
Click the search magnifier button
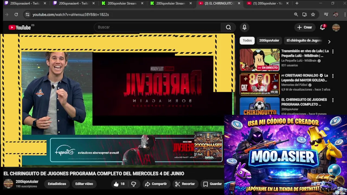(x=229, y=27)
